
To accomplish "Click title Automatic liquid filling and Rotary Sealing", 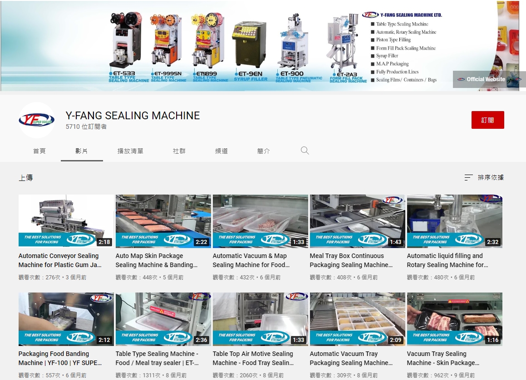I will pos(447,260).
